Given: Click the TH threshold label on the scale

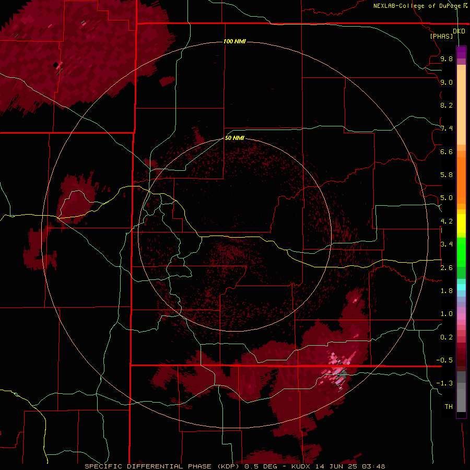Looking at the screenshot, I should tap(449, 407).
